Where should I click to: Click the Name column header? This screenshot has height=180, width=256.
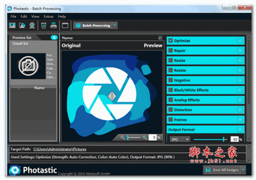point(39,88)
